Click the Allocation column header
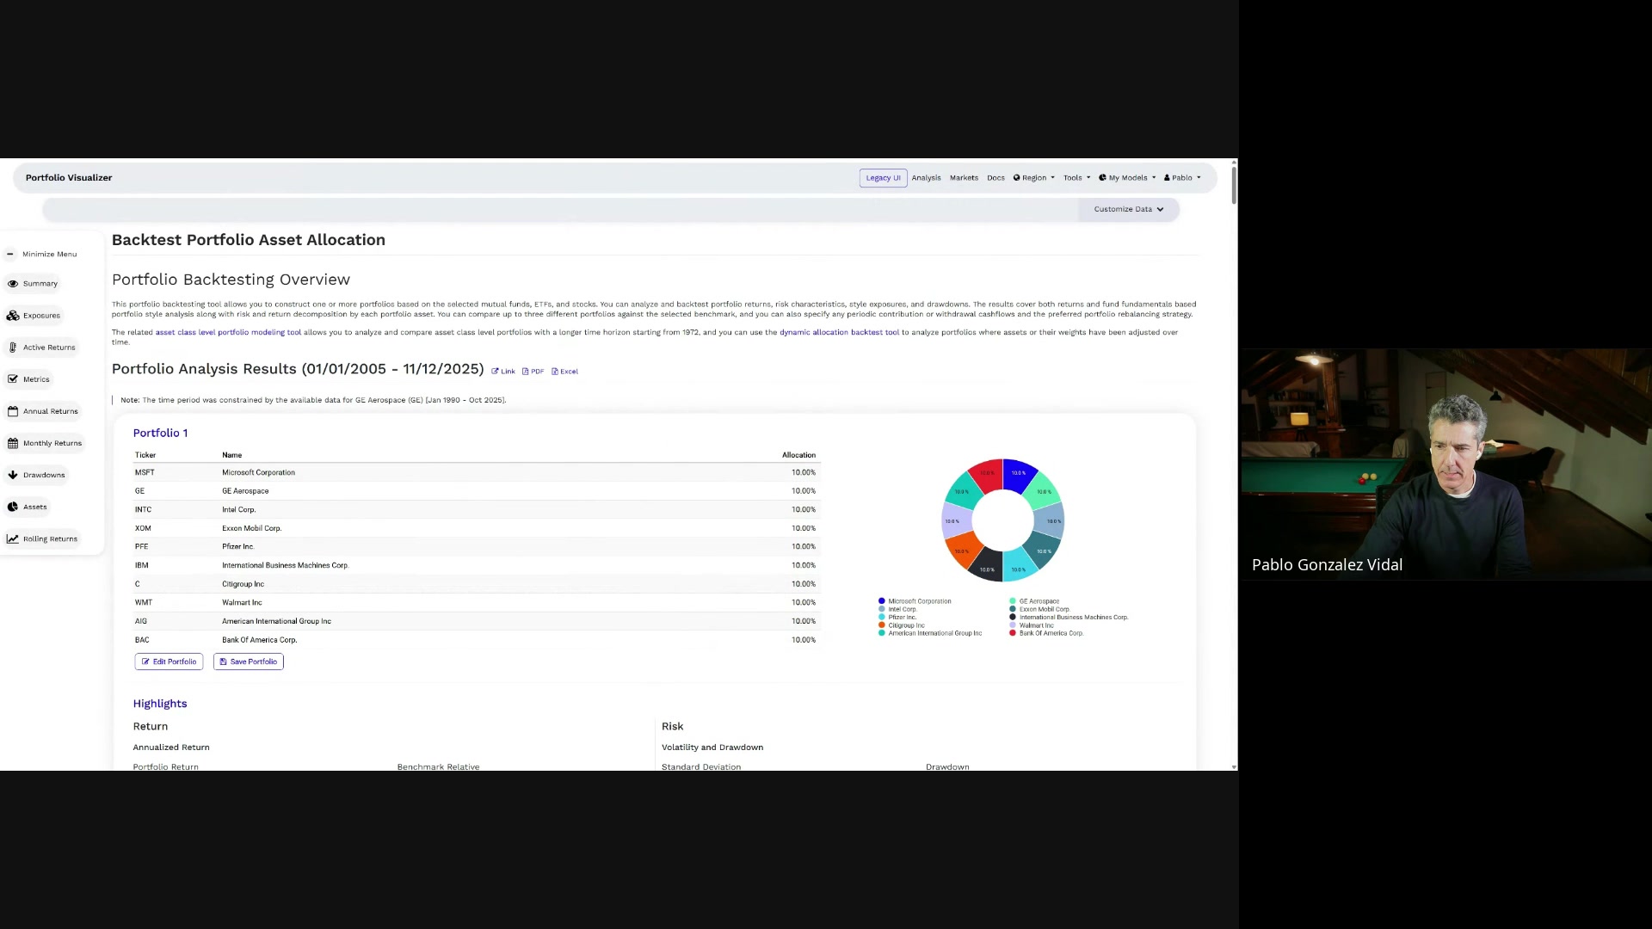The image size is (1652, 929). click(798, 455)
